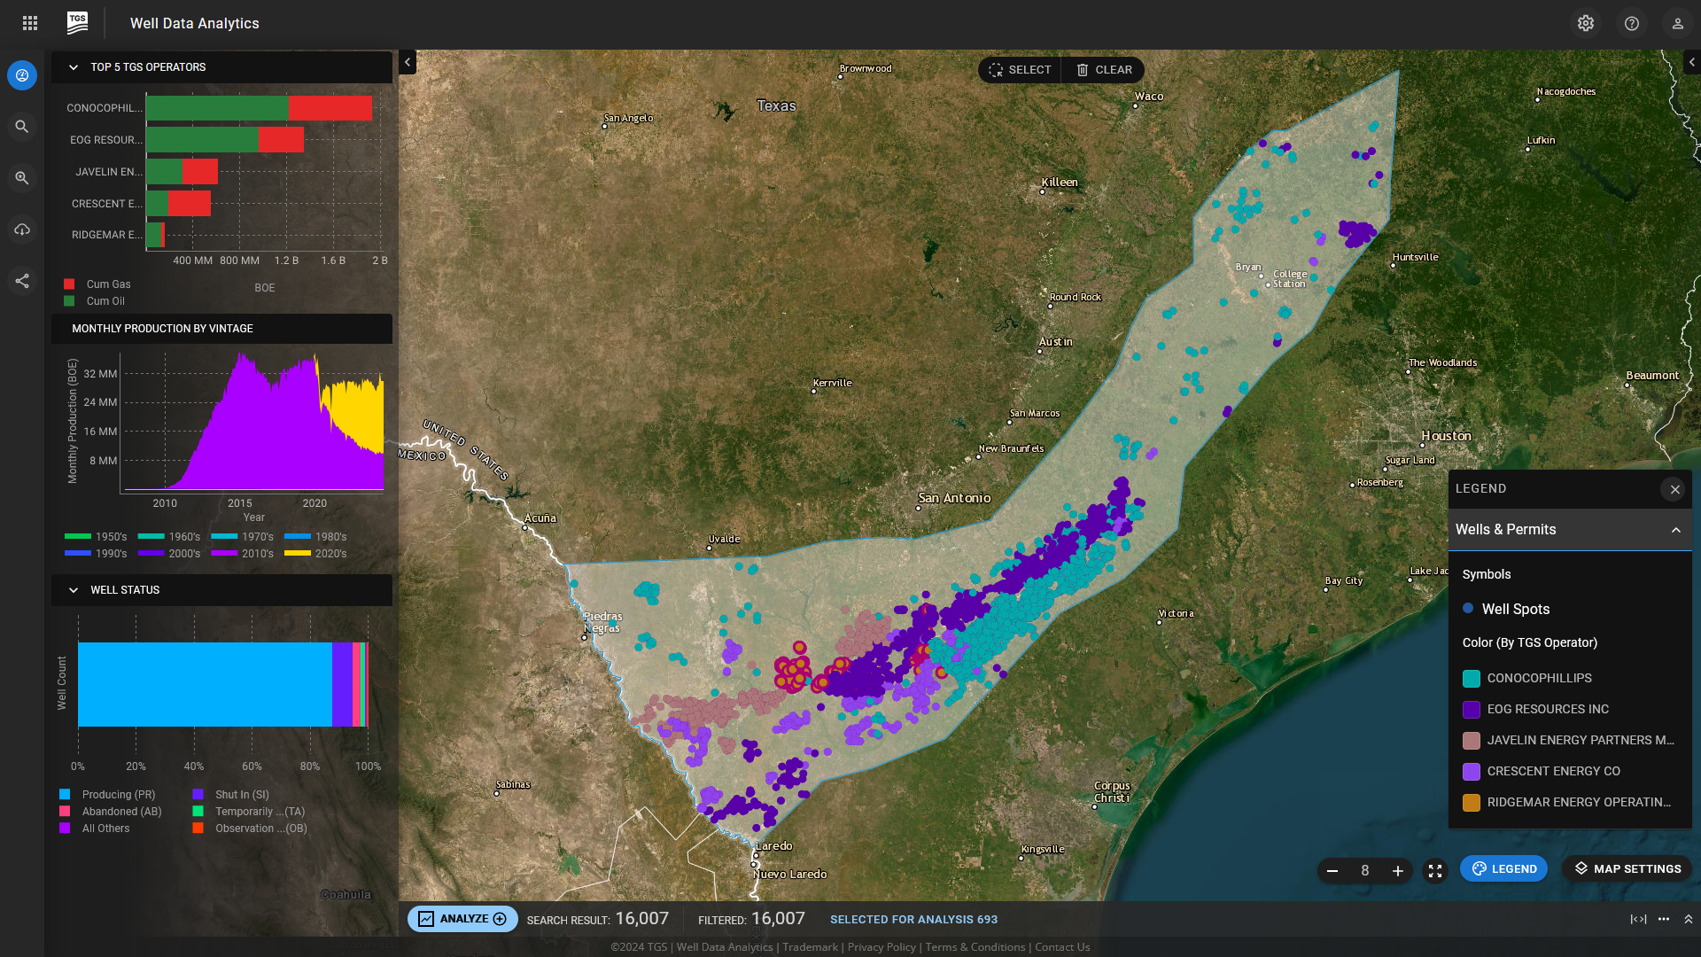The width and height of the screenshot is (1701, 957).
Task: Collapse the Top 5 TGS Operators panel
Action: tap(74, 67)
